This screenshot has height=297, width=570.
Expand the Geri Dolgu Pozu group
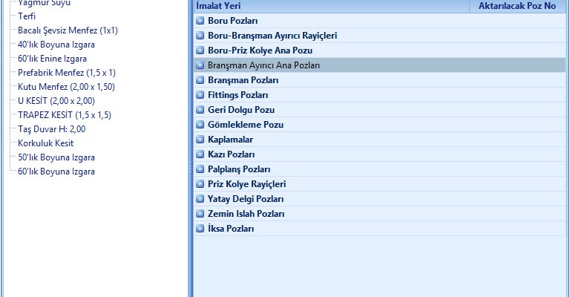pyautogui.click(x=200, y=110)
